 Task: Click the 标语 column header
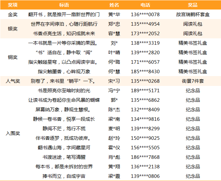64,5
